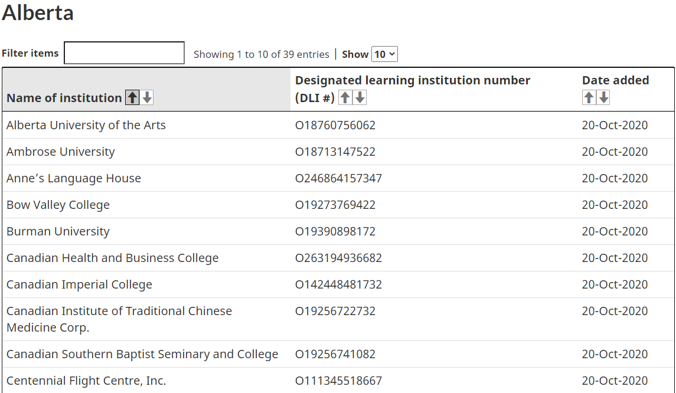This screenshot has height=393, width=676.
Task: Click DLI number O19390898172
Action: (x=335, y=231)
